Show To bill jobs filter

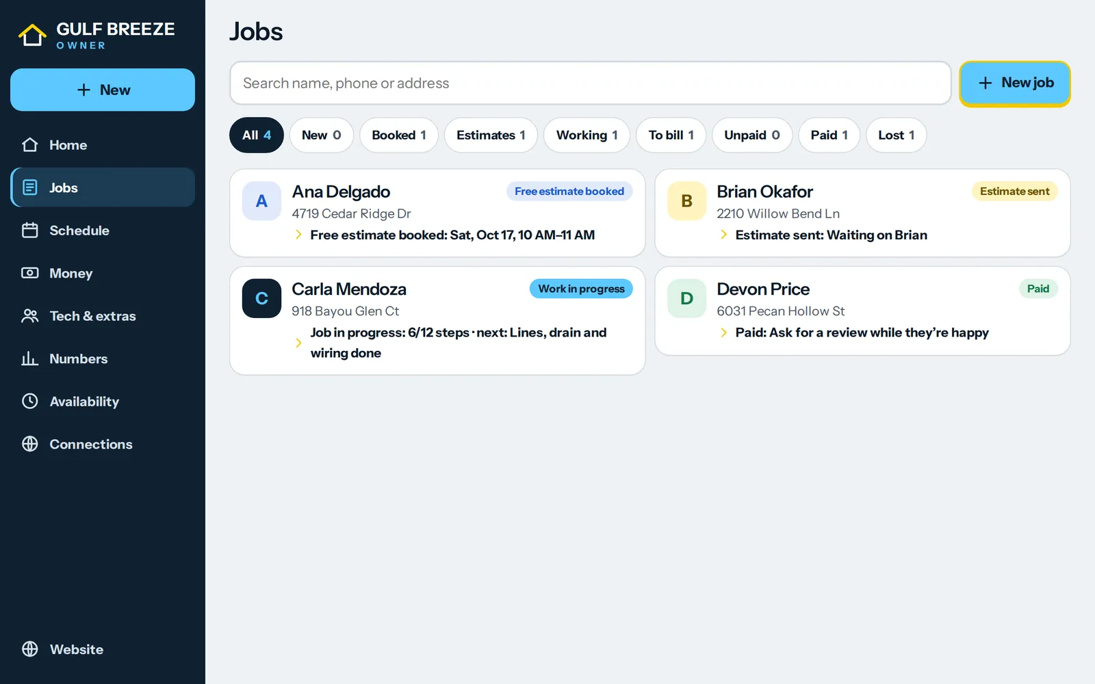[x=671, y=135]
